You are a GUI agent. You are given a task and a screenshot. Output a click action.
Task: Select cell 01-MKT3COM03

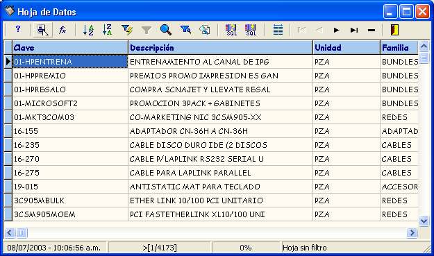(x=70, y=117)
